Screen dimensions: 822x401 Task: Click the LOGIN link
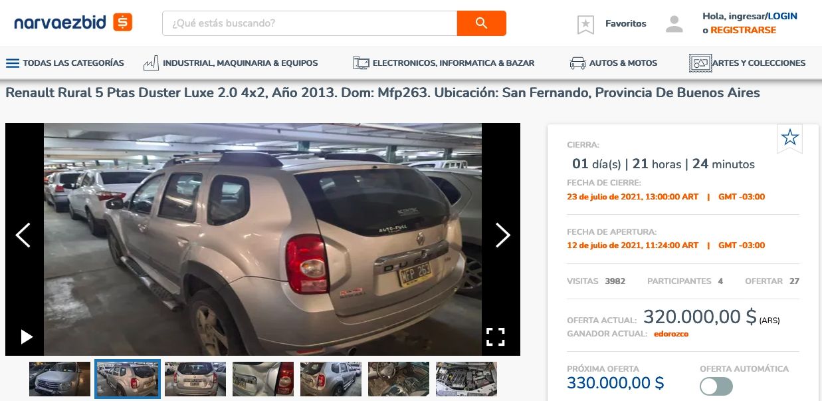pos(782,16)
